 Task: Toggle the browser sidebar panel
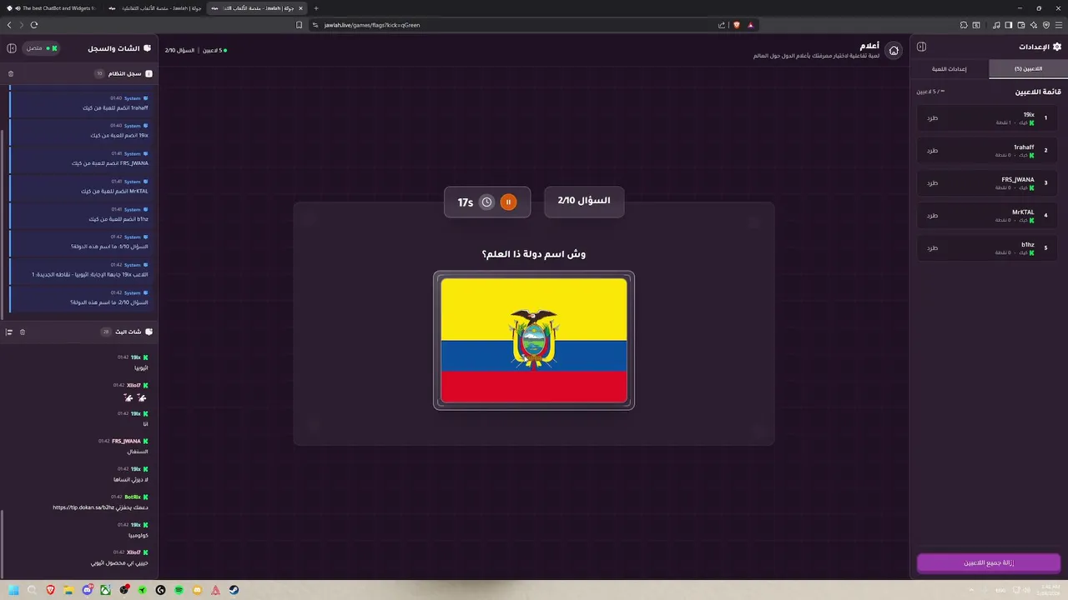(x=1009, y=25)
